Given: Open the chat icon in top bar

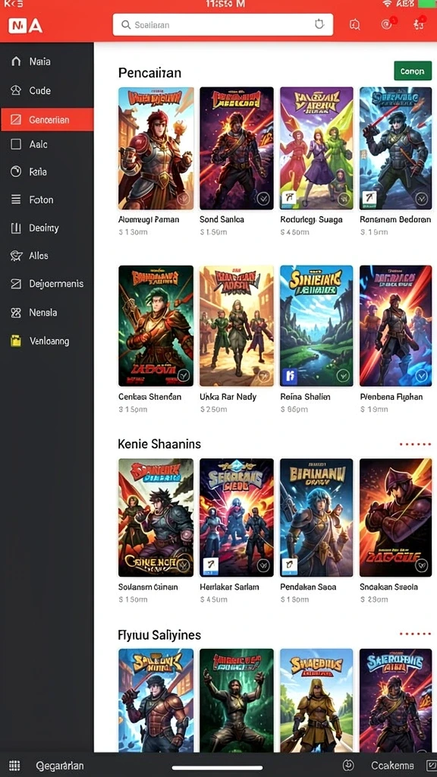Looking at the screenshot, I should [355, 25].
